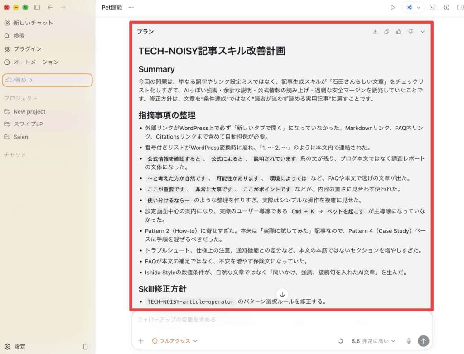The image size is (464, 354).
Task: Expand the ピン留め pinned section
Action: click(x=47, y=80)
